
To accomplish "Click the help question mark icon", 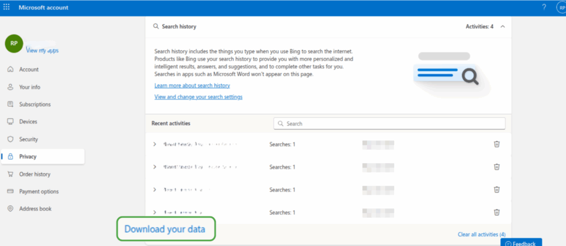I will click(x=544, y=8).
